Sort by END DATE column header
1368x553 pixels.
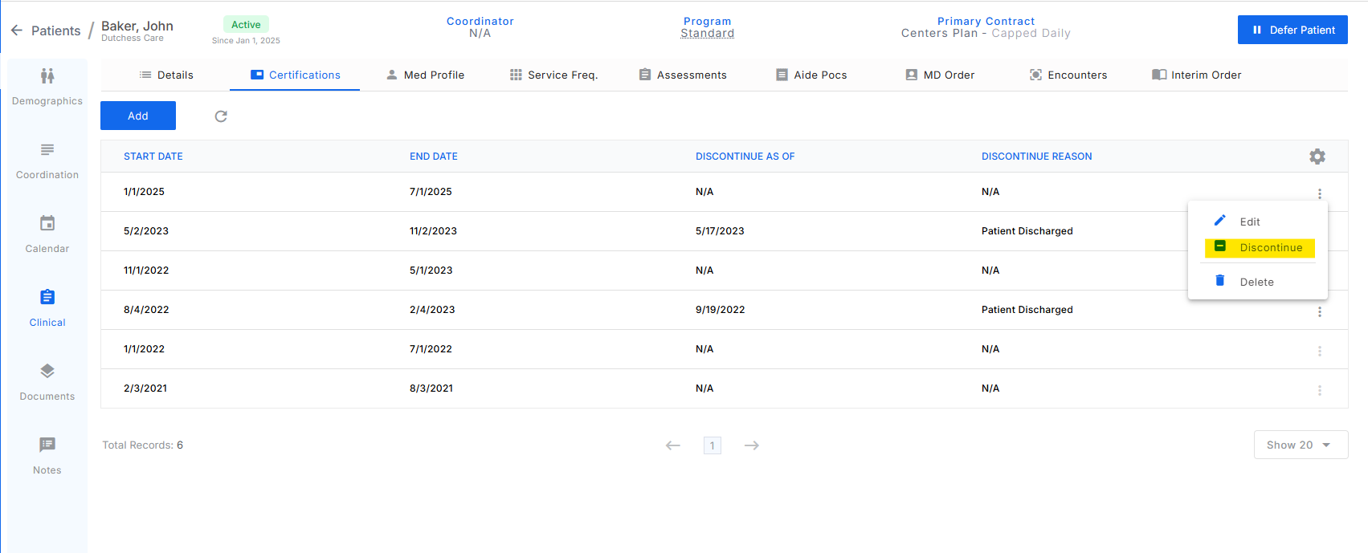click(434, 157)
